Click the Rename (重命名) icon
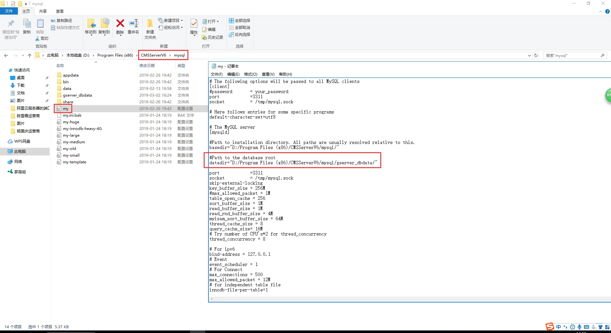Image resolution: width=611 pixels, height=333 pixels. click(133, 24)
